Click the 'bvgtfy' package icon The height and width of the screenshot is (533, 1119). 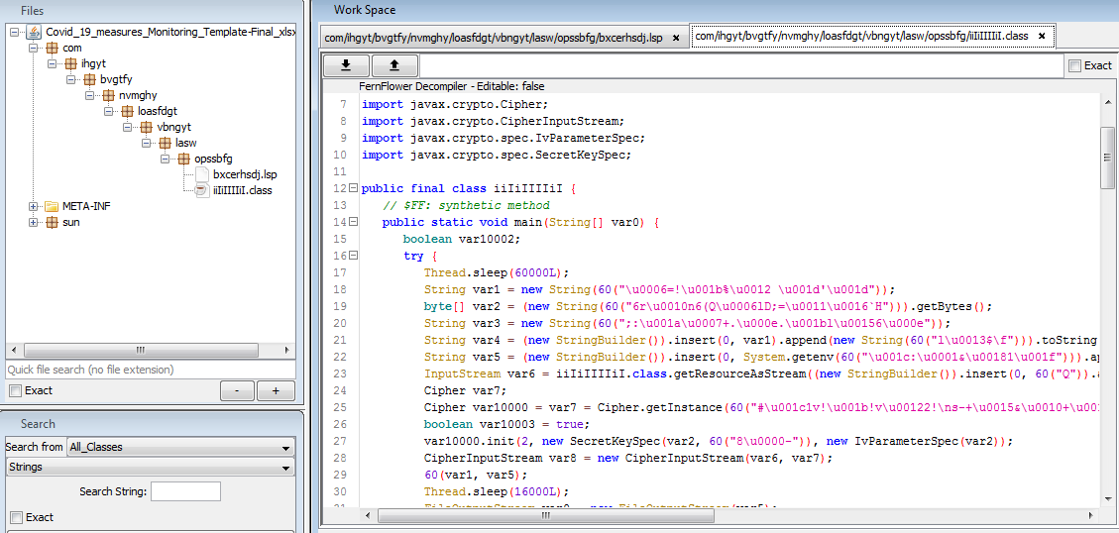tap(89, 79)
